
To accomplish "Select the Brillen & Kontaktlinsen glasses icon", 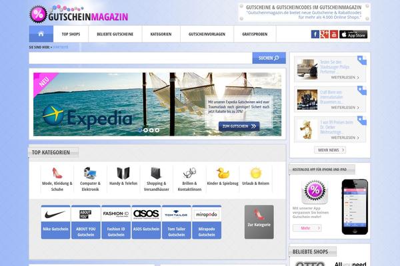I will coord(189,173).
